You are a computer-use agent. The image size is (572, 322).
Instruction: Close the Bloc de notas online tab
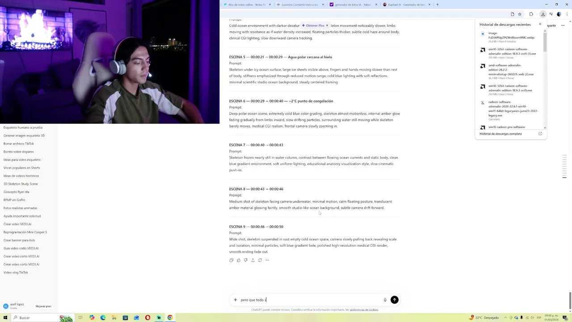click(x=270, y=4)
